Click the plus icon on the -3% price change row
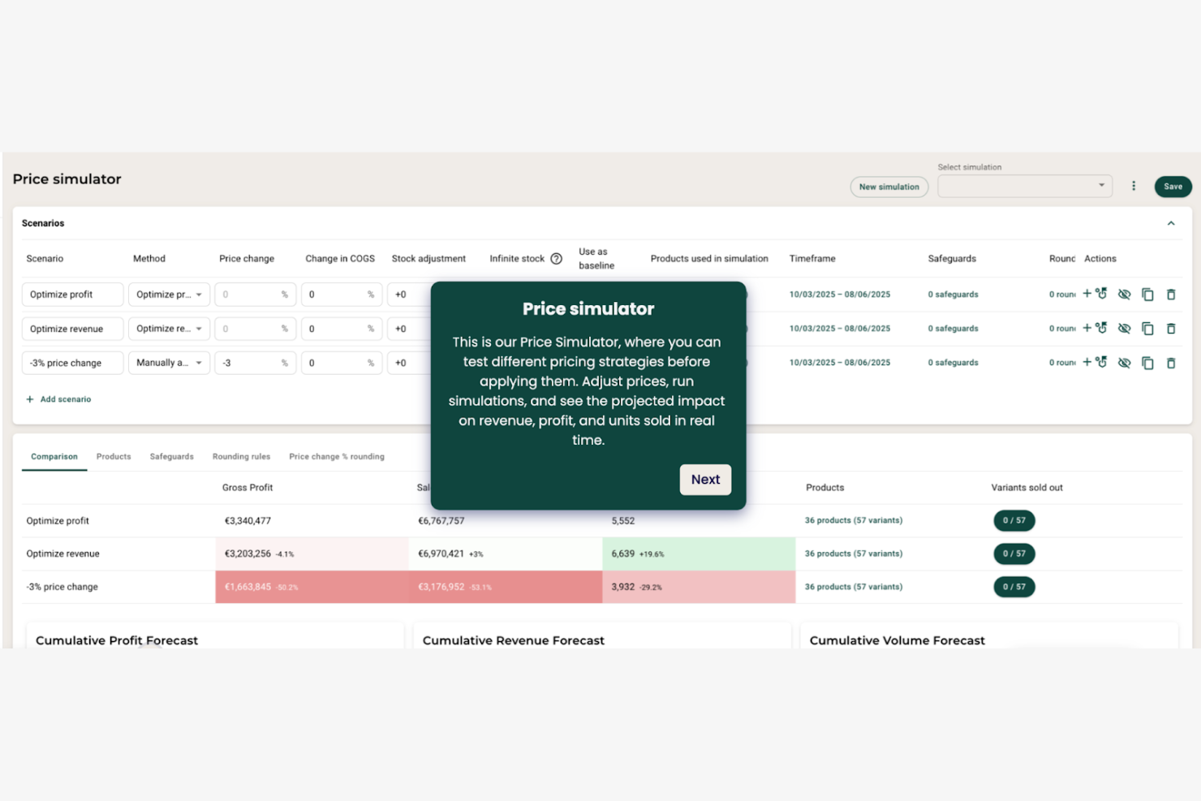This screenshot has width=1201, height=801. click(1087, 363)
